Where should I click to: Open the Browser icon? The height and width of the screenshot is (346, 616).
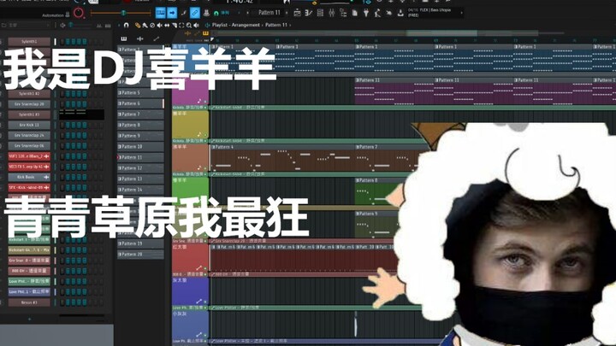click(x=343, y=13)
